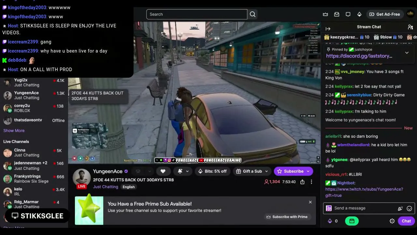Screen dimensions: 417x235
Task: Click wbmthelandlord's username in chat
Action: (x=353, y=145)
